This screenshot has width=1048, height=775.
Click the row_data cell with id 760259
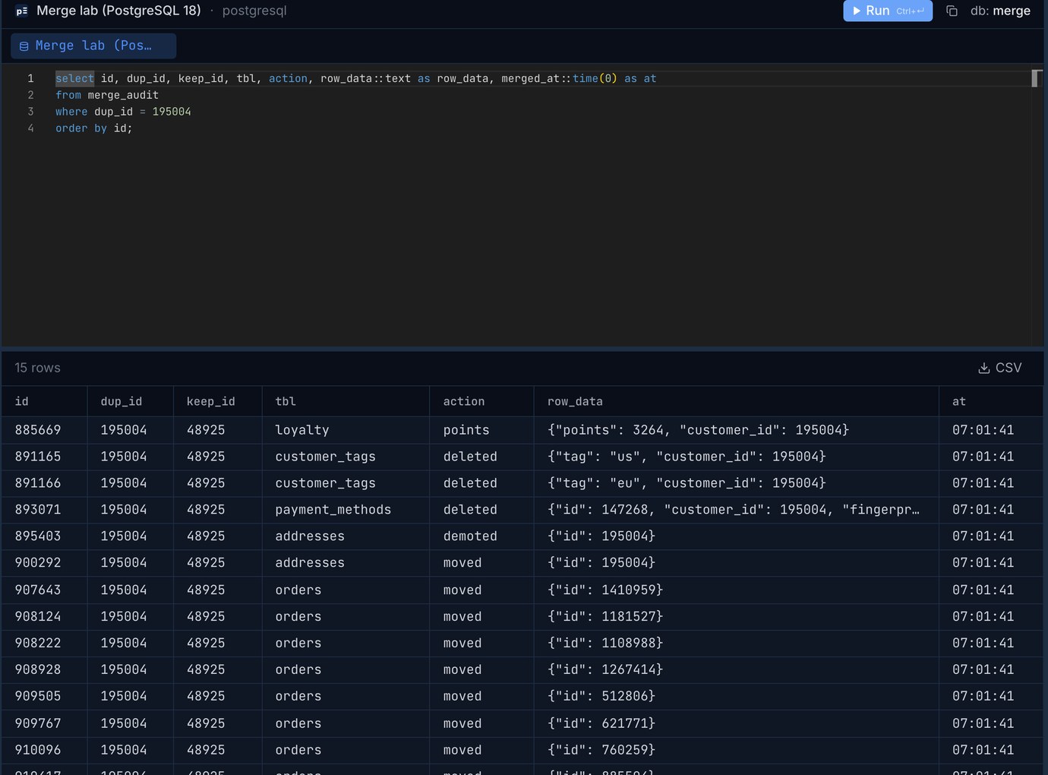point(737,751)
